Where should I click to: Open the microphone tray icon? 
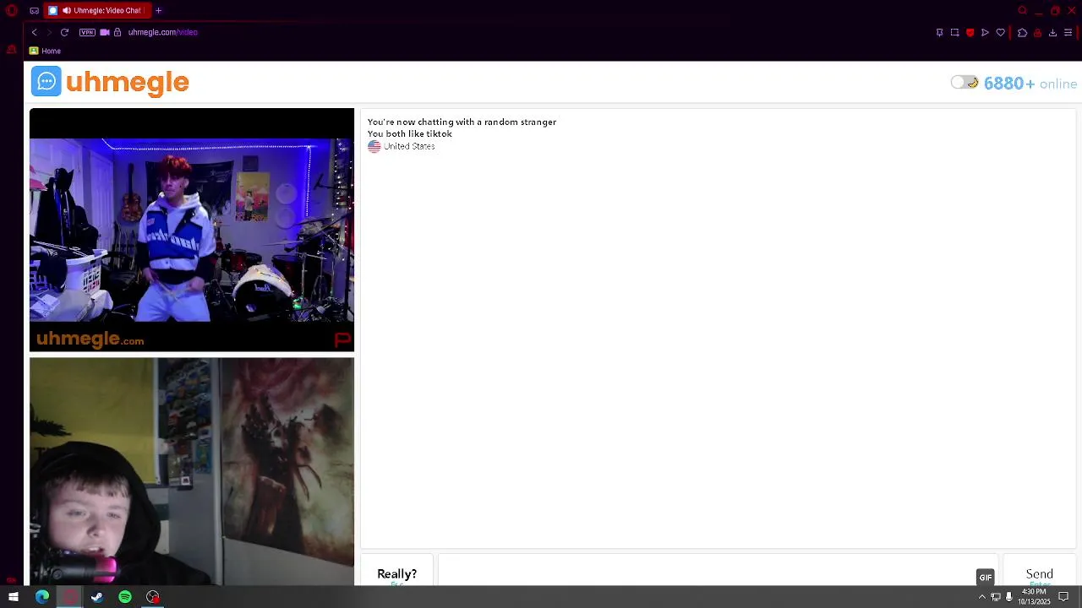coord(1008,597)
